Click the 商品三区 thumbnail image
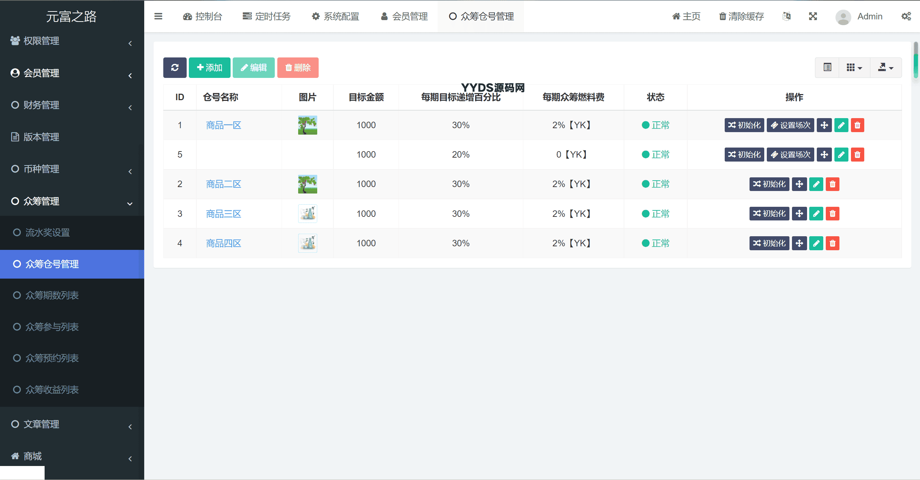 308,214
